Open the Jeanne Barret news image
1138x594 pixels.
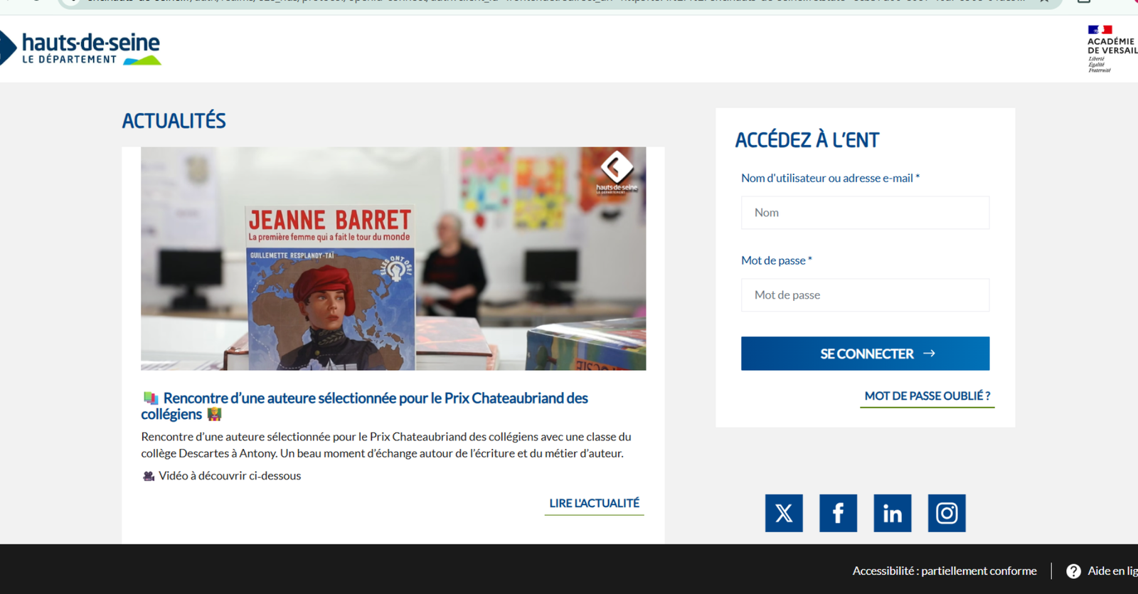tap(393, 258)
